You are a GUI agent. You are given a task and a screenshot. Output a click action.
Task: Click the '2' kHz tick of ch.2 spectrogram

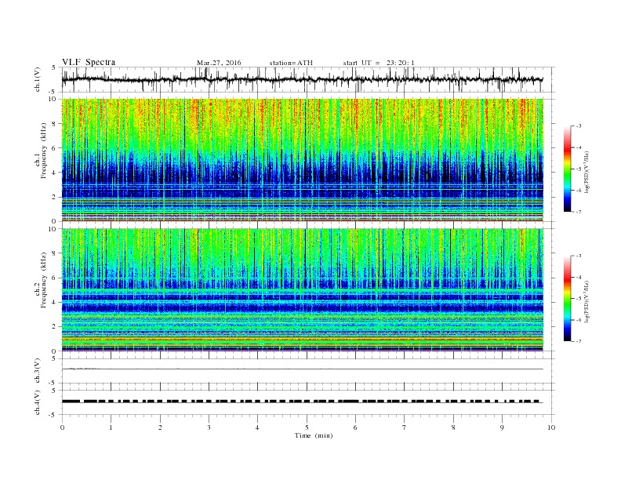click(x=54, y=327)
